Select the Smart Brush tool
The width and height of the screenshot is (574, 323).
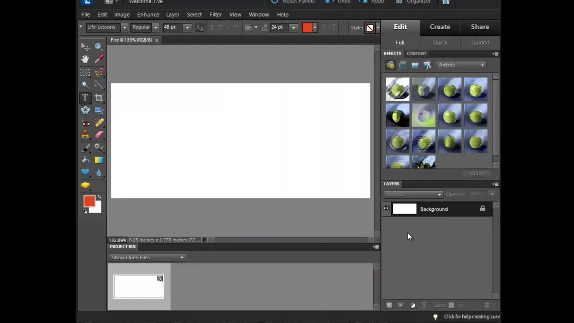pyautogui.click(x=99, y=148)
